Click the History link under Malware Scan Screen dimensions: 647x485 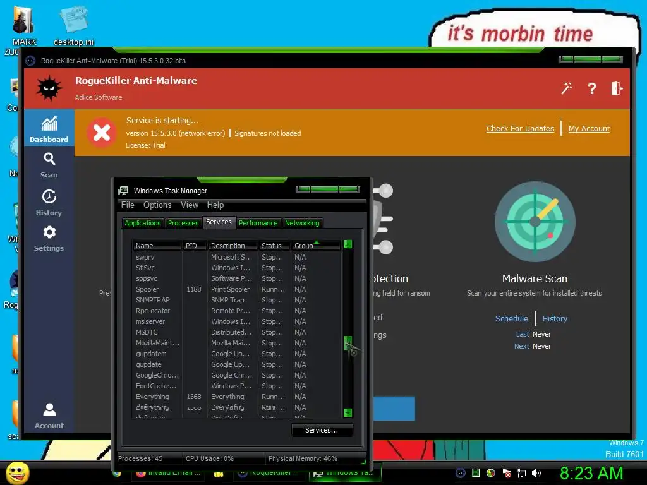[x=555, y=318]
